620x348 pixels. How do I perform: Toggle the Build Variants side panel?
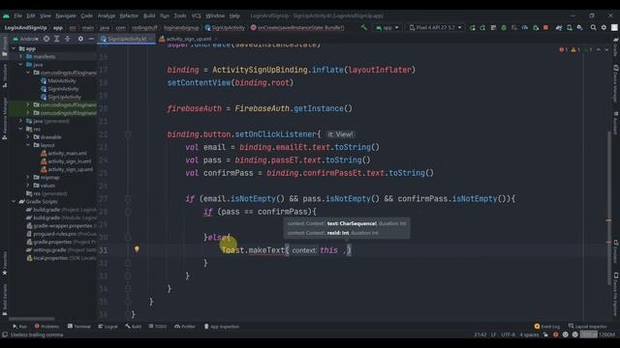tap(5, 299)
